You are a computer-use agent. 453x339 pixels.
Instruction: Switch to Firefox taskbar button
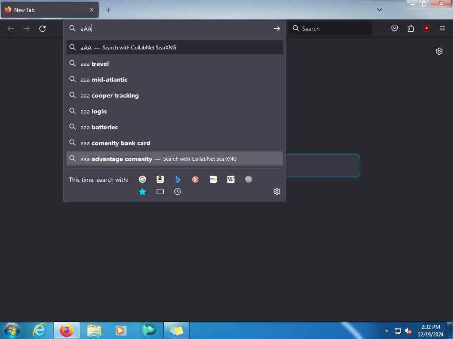click(67, 330)
